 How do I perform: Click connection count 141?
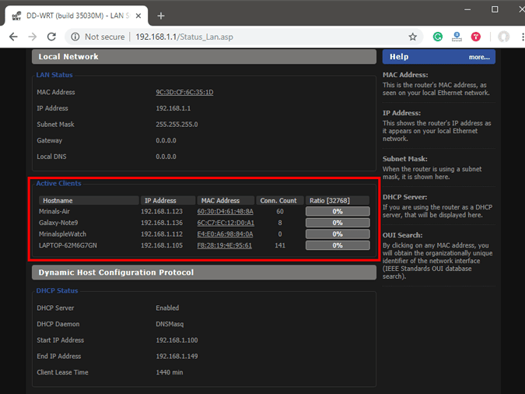tap(280, 245)
